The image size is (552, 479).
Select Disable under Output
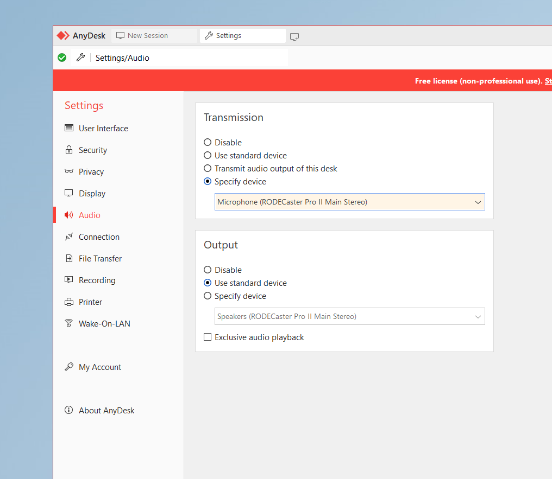point(208,270)
